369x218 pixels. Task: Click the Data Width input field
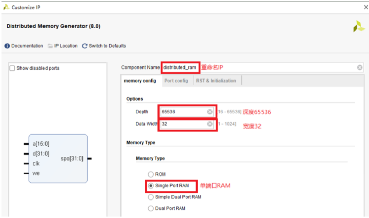click(183, 124)
